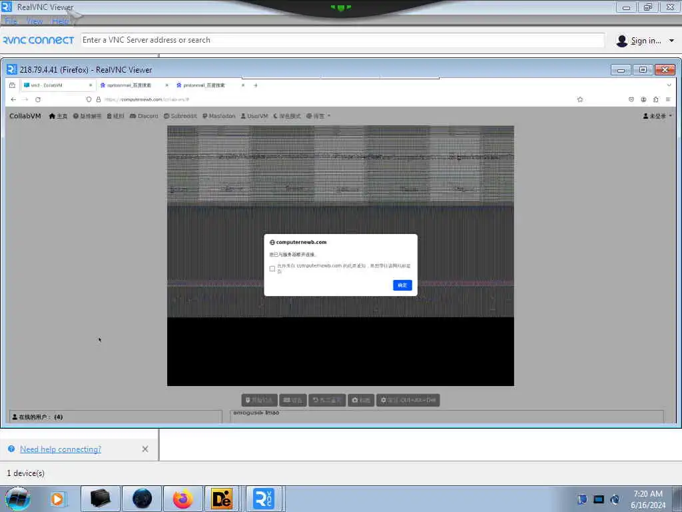This screenshot has width=682, height=512.
Task: Reload the page in remote Firefox
Action: 38,99
